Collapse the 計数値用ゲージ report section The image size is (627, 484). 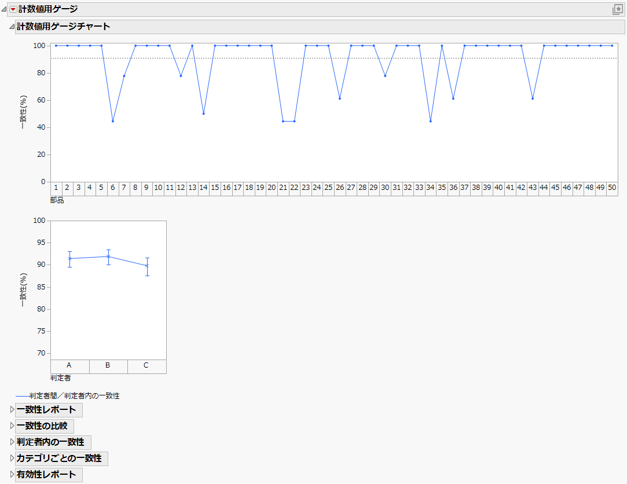5,9
